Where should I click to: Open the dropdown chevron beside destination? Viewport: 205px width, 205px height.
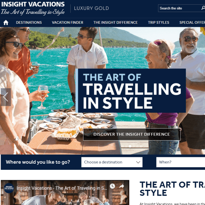point(138,162)
